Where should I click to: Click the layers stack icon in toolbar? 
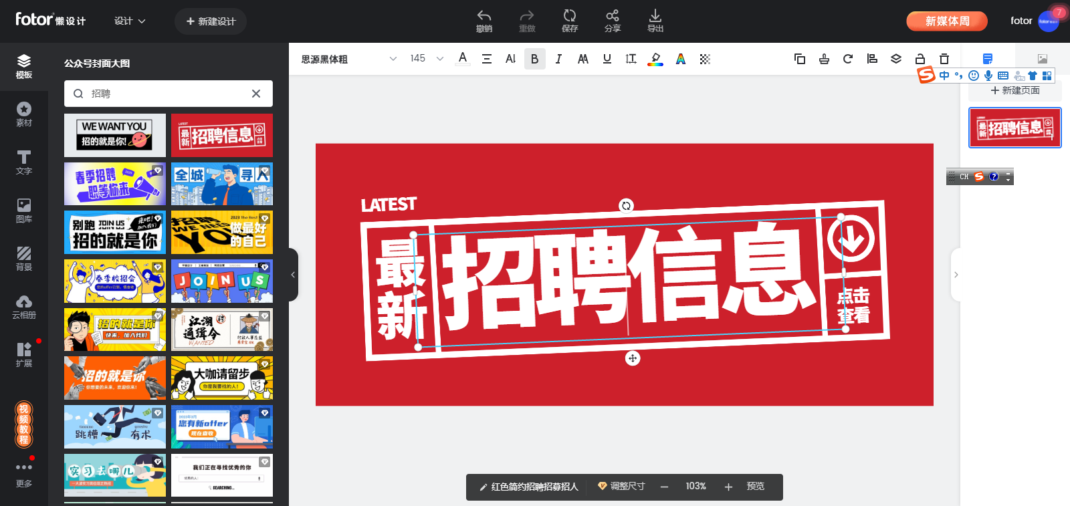[896, 59]
